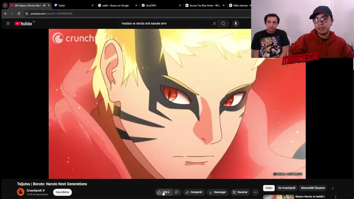This screenshot has height=199, width=354.
Task: Reload the page with refresh icon
Action: [19, 14]
